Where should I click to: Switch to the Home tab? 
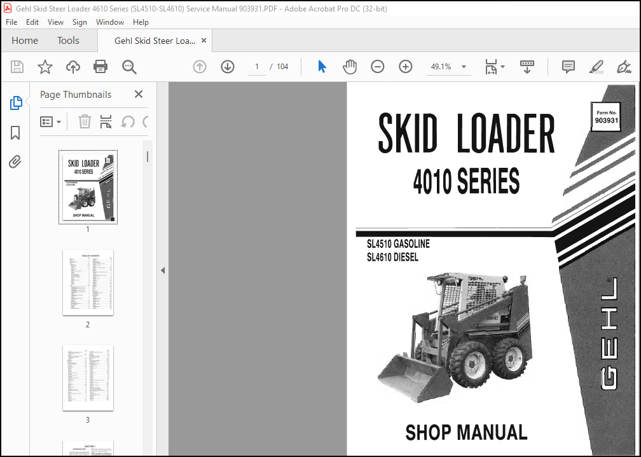[25, 41]
